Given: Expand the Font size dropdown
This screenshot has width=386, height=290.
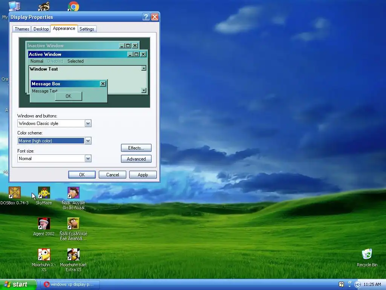Looking at the screenshot, I should coord(88,158).
